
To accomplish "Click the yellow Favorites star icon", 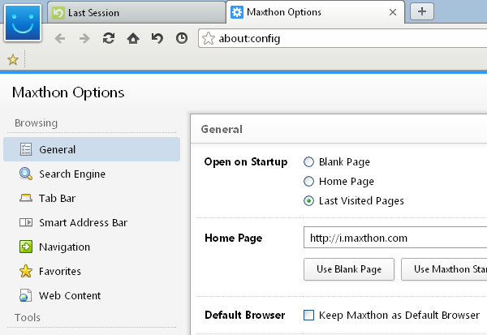I will click(26, 271).
